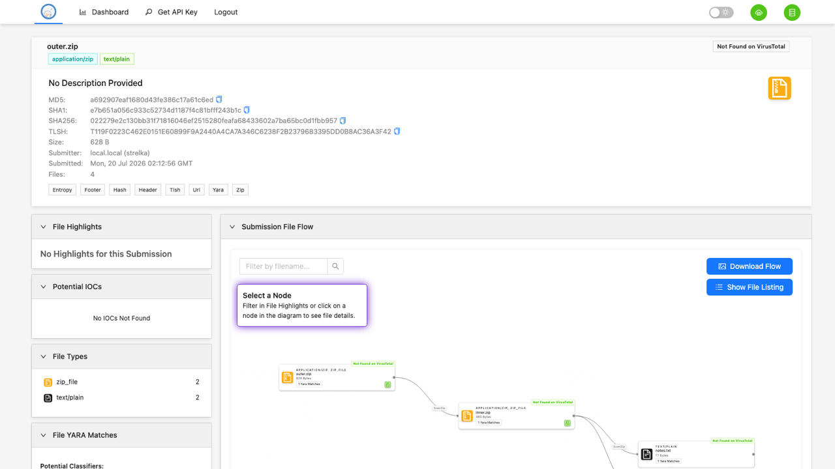Click VirusTotal tag above inner.zip node
Screen dimensions: 835x469
point(553,403)
